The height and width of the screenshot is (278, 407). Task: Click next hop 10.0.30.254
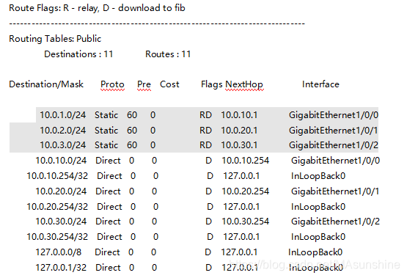(245, 222)
